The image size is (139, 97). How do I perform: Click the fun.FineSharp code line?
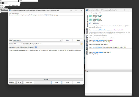click(x=99, y=44)
